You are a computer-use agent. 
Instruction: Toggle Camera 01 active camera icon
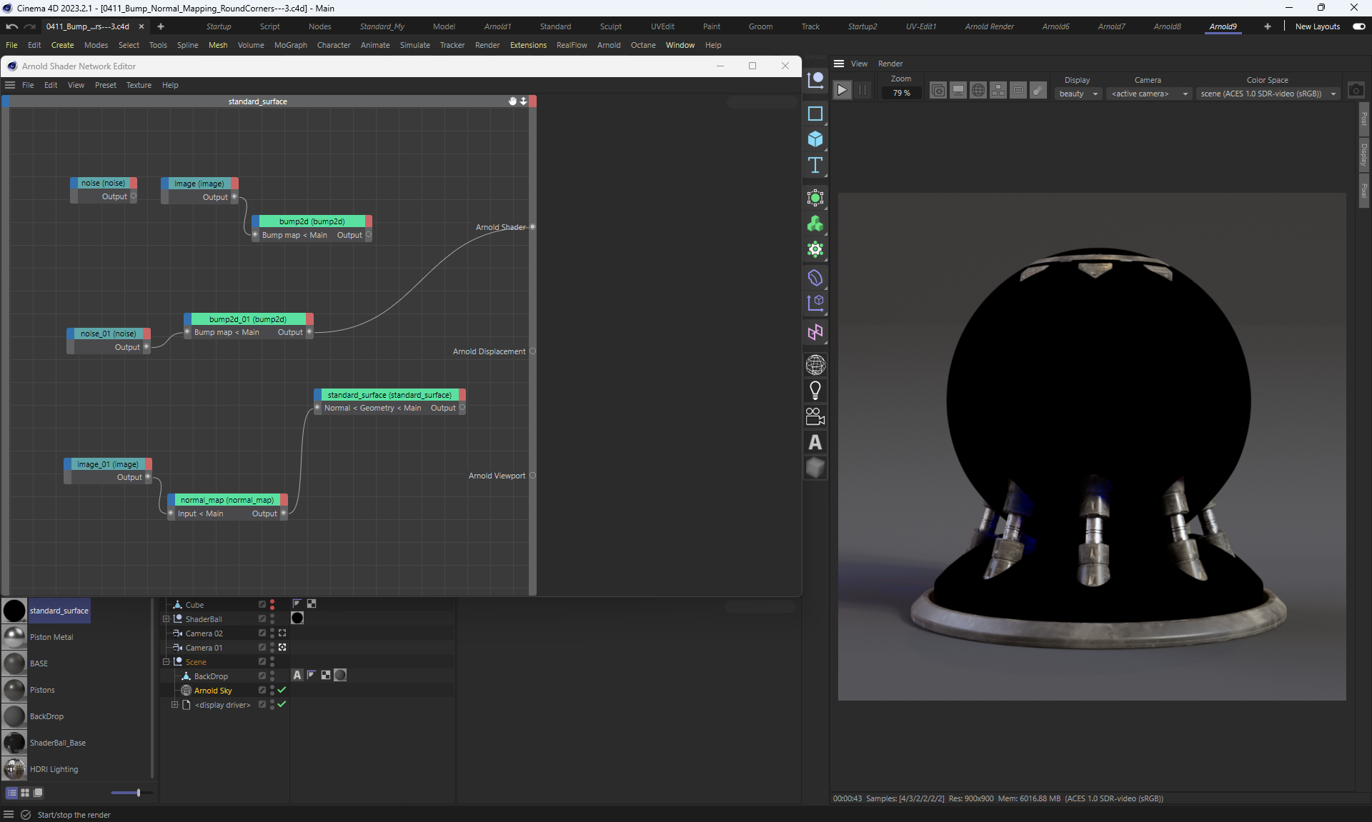coord(282,648)
